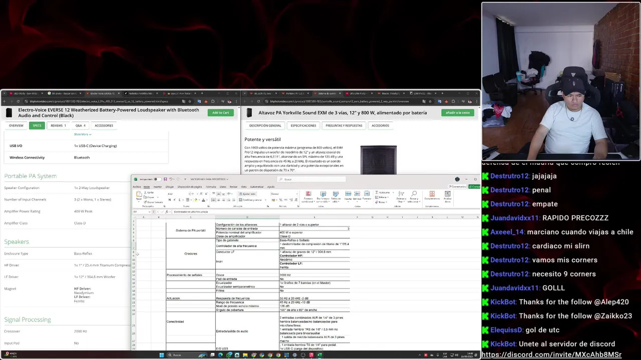641x360 pixels.
Task: Click the Comentarios button in Excel
Action: pos(457,186)
